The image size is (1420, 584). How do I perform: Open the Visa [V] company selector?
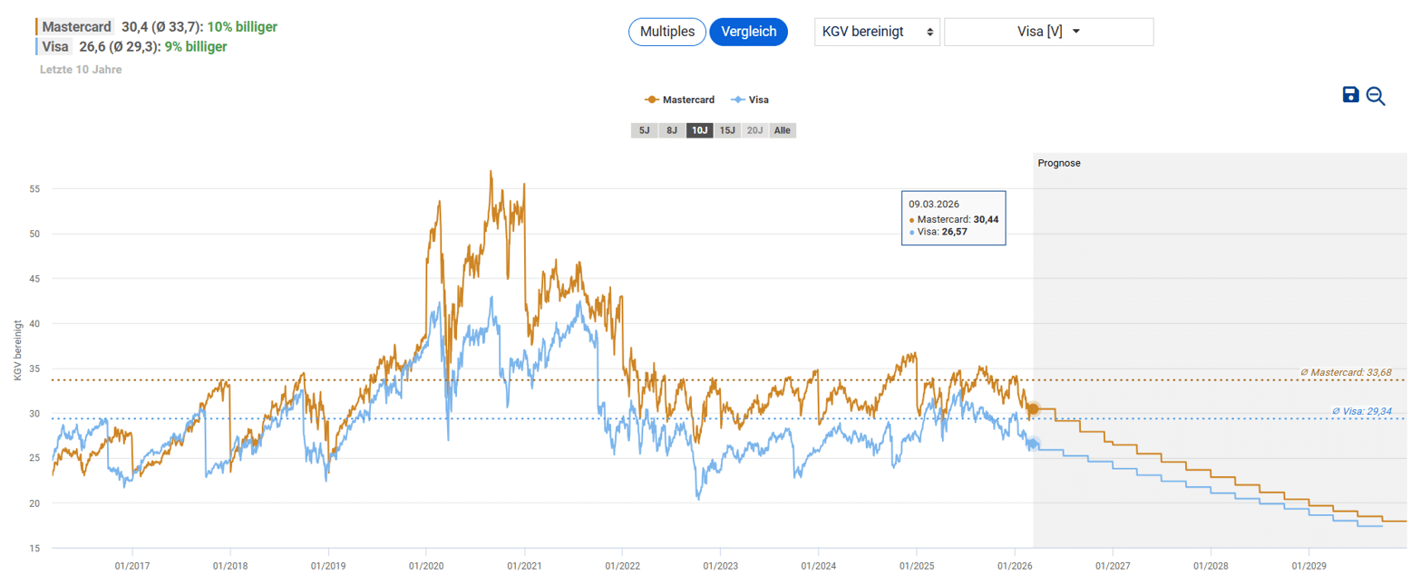click(1048, 32)
